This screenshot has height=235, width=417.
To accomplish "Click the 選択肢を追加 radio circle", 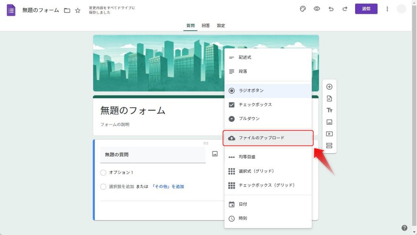I will click(x=103, y=187).
